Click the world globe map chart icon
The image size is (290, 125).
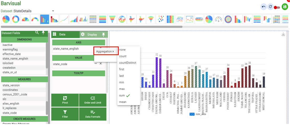(121, 19)
